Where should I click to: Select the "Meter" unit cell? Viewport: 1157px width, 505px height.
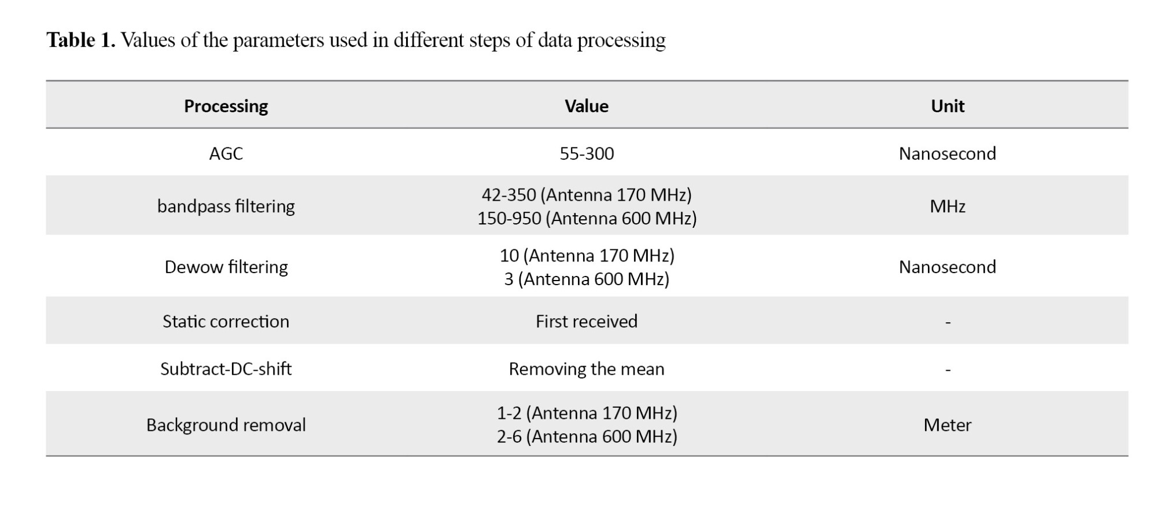948,425
